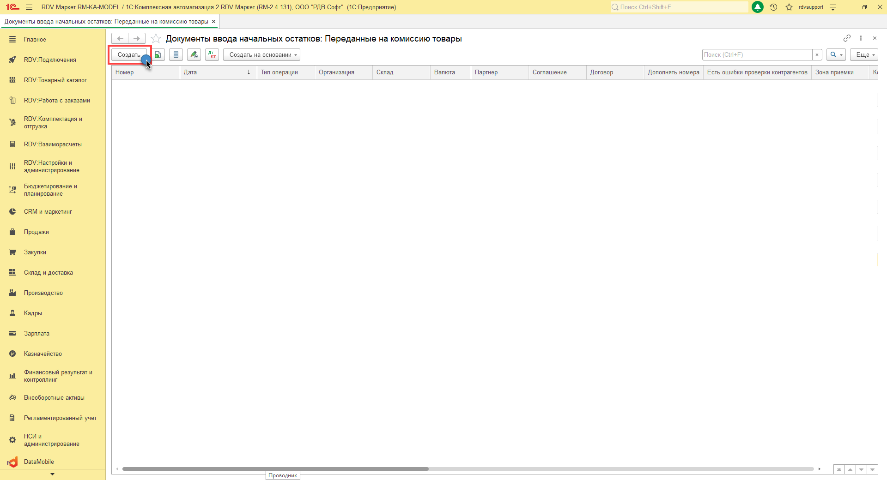This screenshot has height=480, width=887.
Task: Sort by the Дата column header
Action: tap(218, 72)
